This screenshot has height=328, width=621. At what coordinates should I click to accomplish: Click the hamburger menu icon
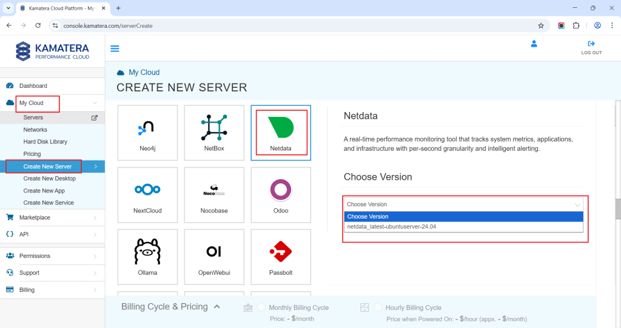(115, 48)
